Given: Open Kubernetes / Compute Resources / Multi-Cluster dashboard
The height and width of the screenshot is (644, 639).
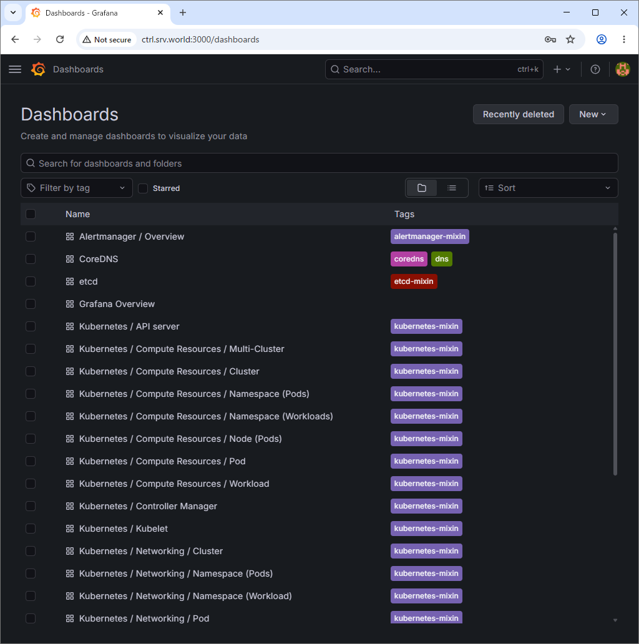Looking at the screenshot, I should [182, 349].
